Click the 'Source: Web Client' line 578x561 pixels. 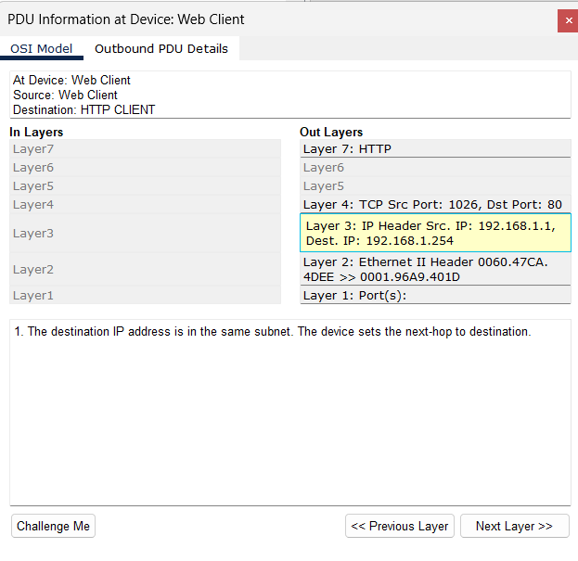(65, 95)
